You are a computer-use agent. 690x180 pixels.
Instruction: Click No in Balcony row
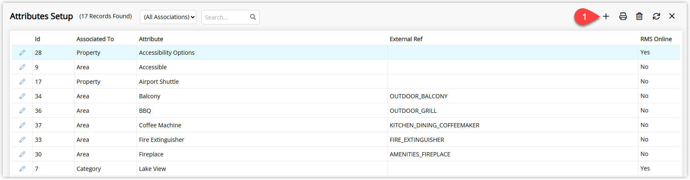(x=644, y=96)
